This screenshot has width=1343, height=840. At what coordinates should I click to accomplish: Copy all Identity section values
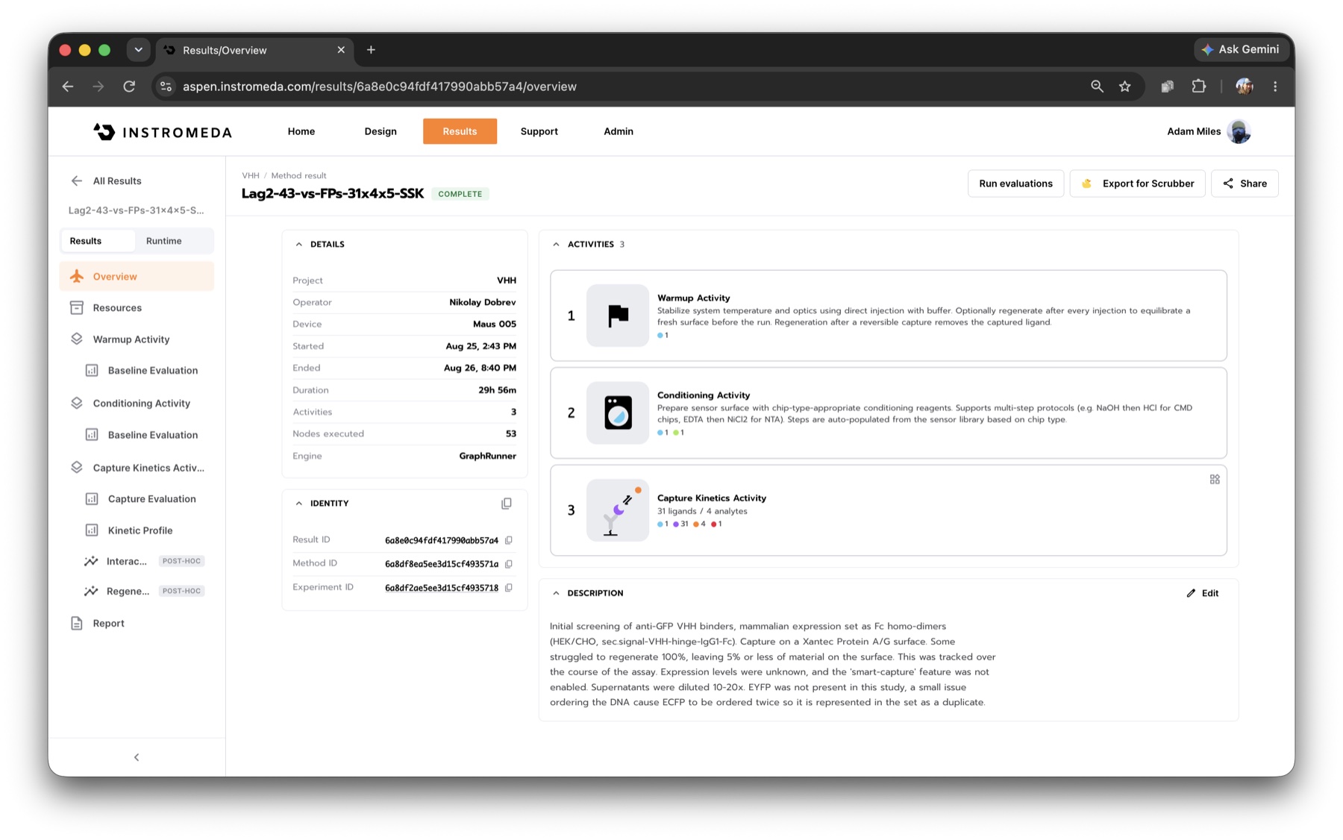507,504
